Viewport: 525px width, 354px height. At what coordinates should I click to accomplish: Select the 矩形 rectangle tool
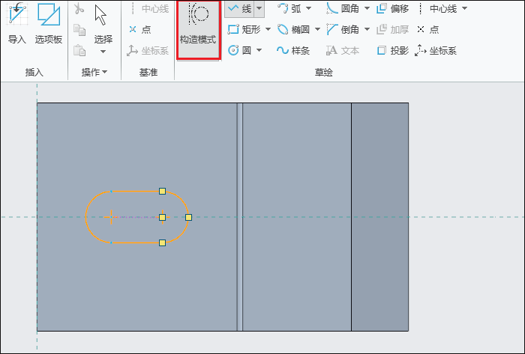tap(244, 30)
